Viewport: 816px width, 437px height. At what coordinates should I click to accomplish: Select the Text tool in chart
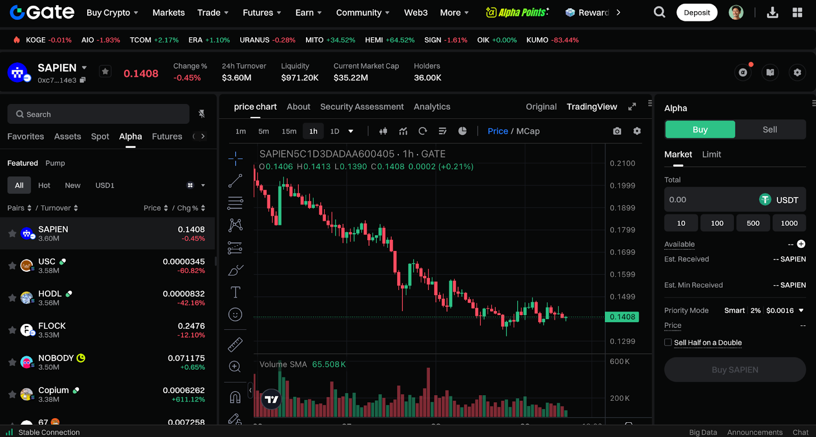235,292
